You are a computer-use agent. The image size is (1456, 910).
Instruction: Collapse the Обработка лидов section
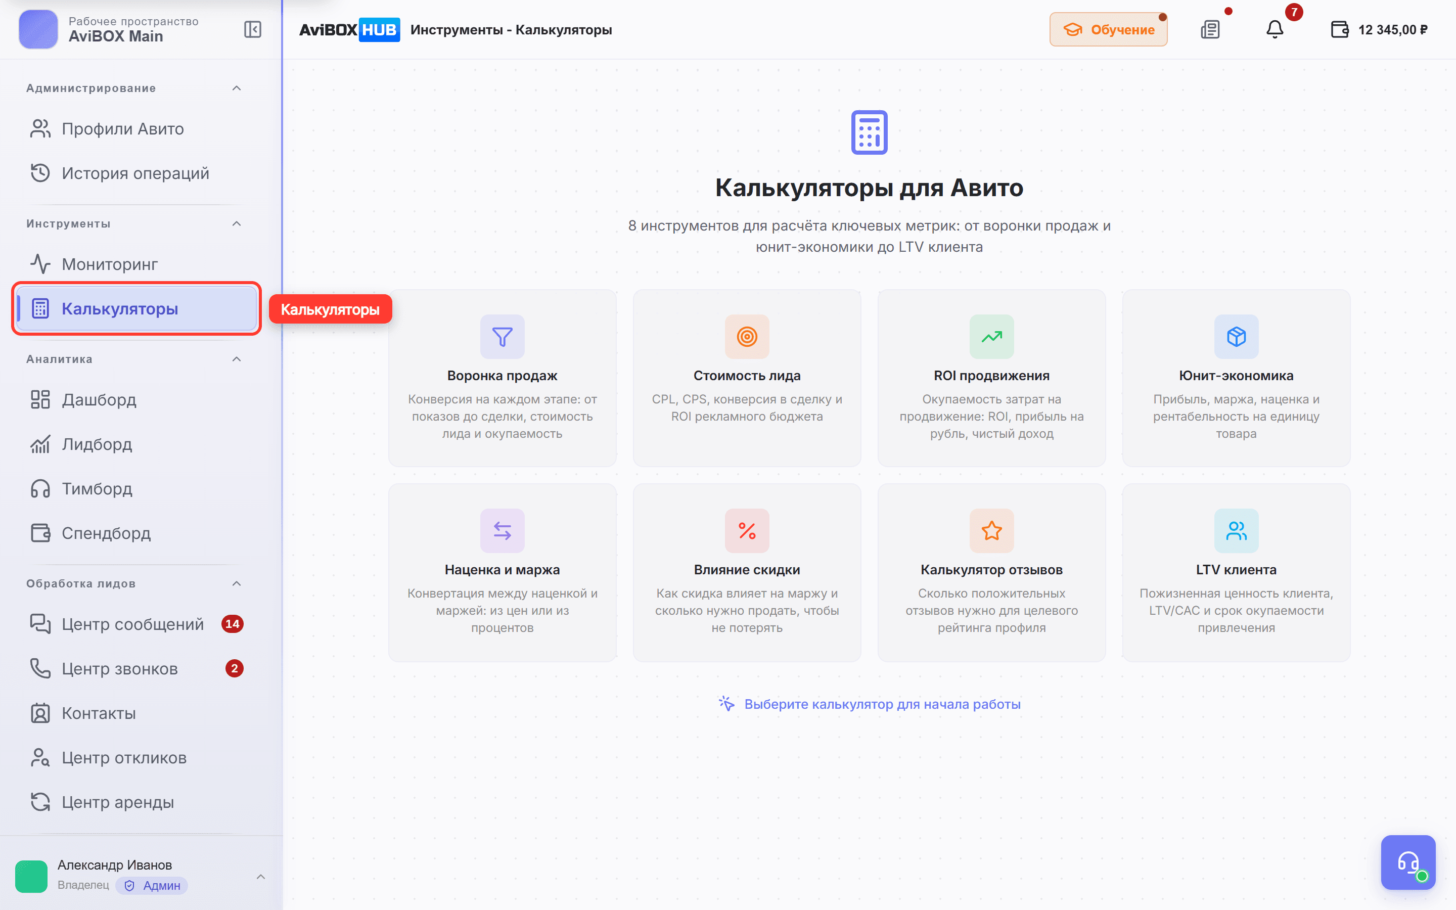237,584
